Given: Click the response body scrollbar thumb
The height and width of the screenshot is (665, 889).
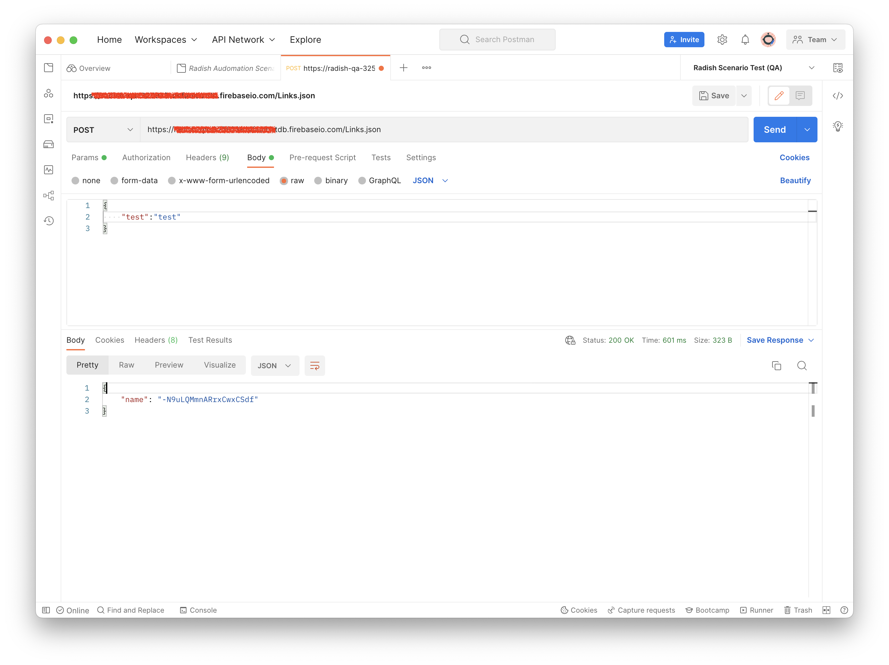Looking at the screenshot, I should click(813, 388).
